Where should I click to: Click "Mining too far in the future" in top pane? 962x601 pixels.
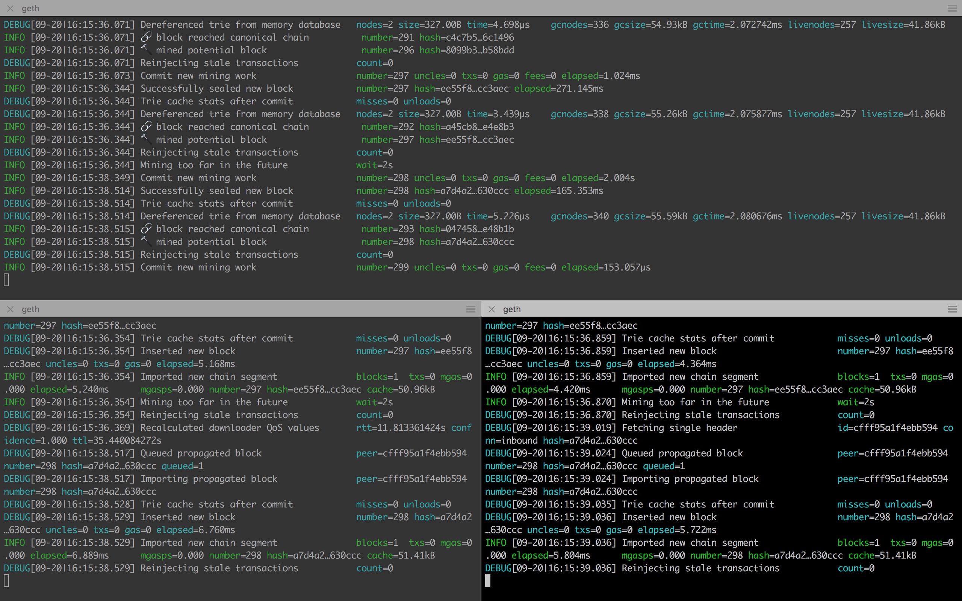(214, 165)
